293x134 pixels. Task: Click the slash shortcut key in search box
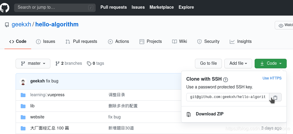click(x=91, y=8)
